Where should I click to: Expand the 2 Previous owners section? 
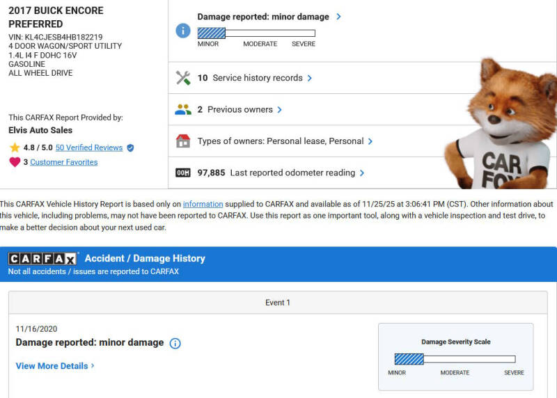click(279, 109)
